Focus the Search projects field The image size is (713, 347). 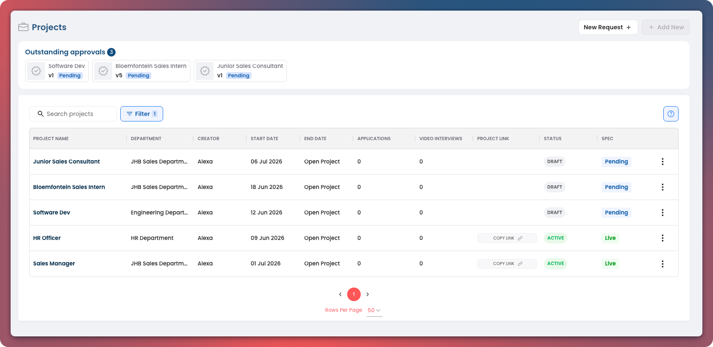[x=73, y=114]
